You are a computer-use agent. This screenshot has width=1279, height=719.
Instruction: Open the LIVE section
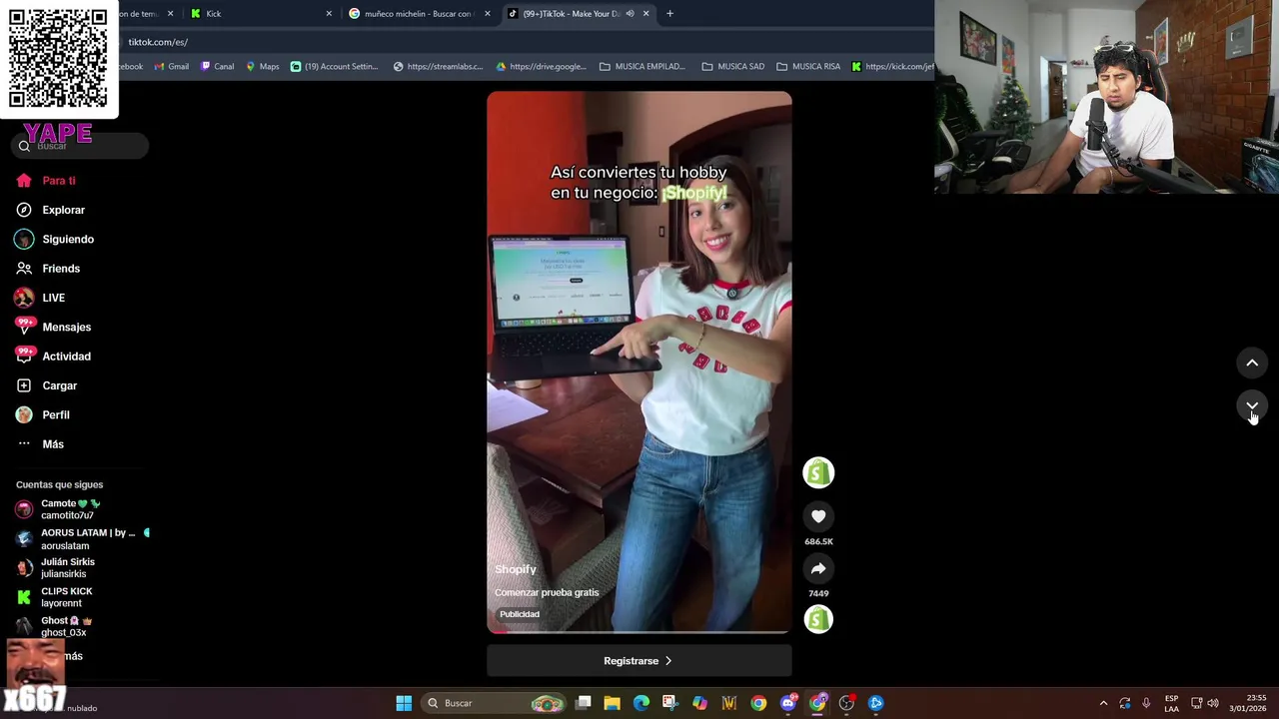(x=40, y=298)
